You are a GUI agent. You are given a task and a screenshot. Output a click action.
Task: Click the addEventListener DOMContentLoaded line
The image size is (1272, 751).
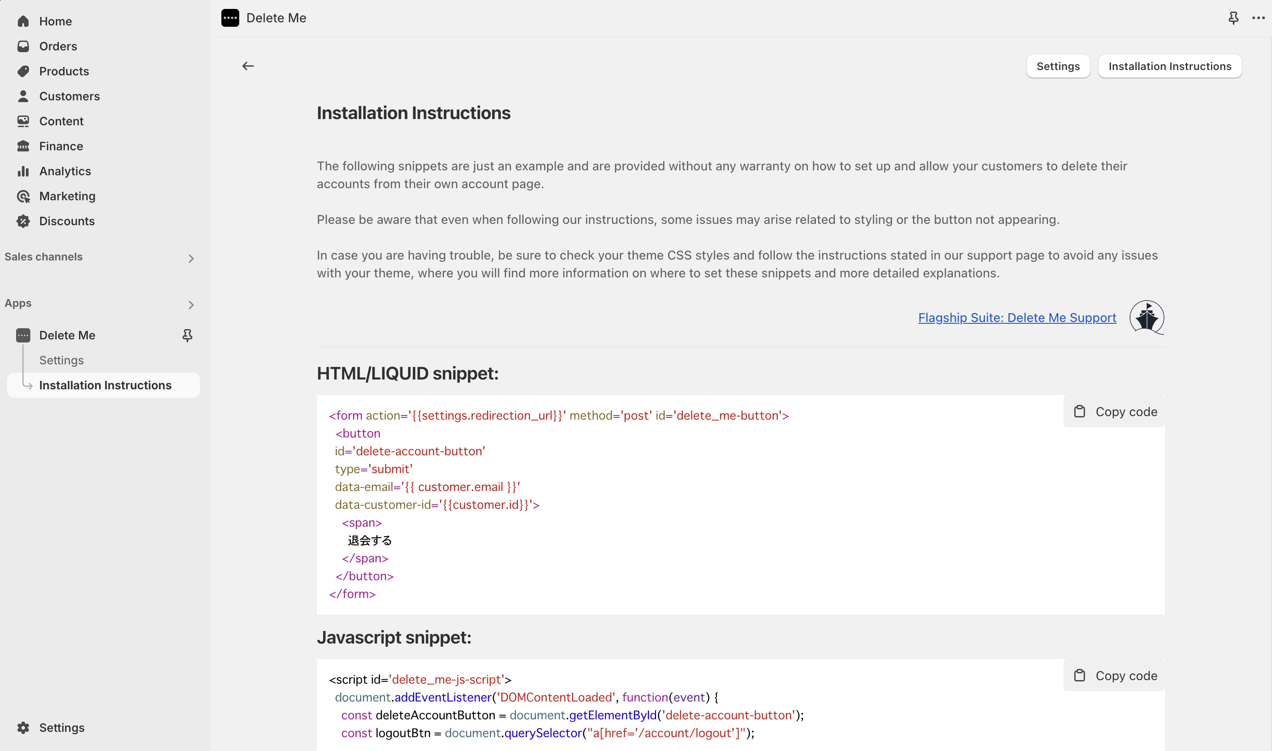(527, 697)
